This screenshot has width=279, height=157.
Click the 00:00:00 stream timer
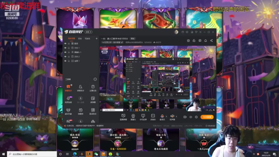210,126
